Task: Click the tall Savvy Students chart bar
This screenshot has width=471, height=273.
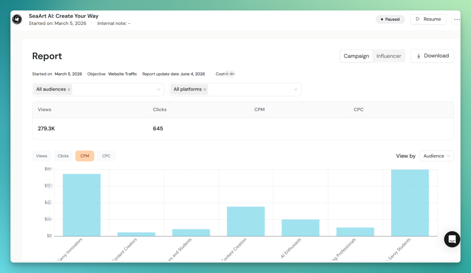Action: coord(410,203)
